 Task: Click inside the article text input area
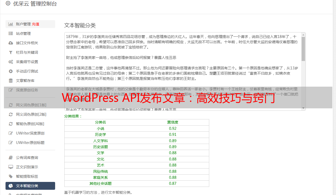(181, 63)
